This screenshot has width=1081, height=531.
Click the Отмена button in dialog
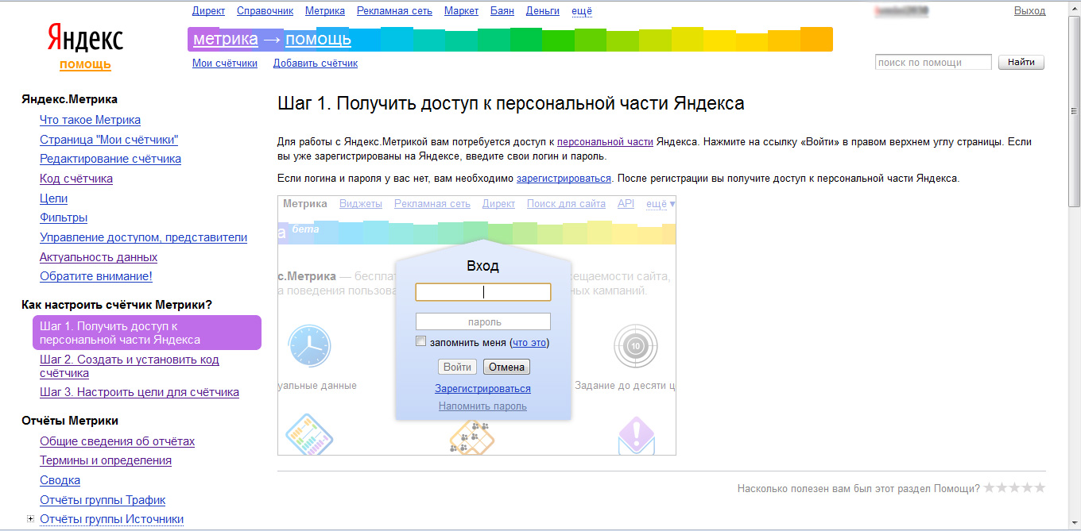pos(506,367)
